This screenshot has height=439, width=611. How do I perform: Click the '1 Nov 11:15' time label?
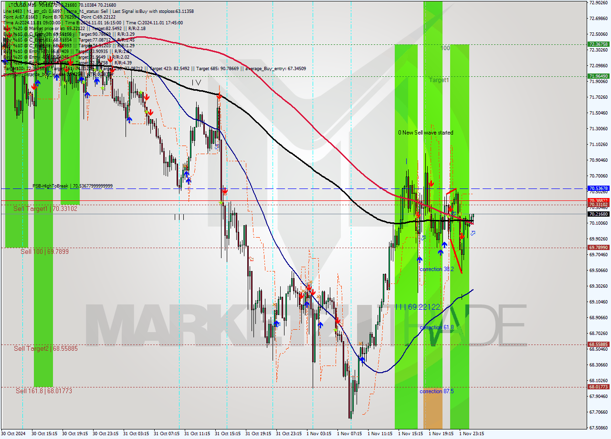click(x=380, y=434)
